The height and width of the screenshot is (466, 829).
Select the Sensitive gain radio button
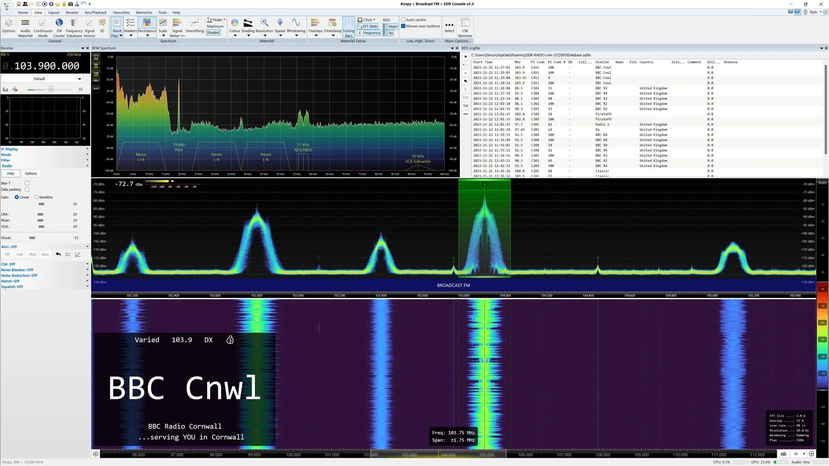point(36,197)
